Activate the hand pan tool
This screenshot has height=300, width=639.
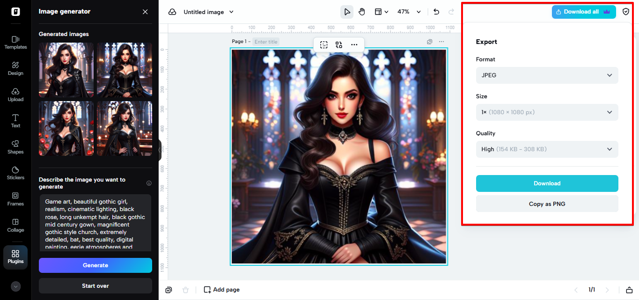coord(362,12)
